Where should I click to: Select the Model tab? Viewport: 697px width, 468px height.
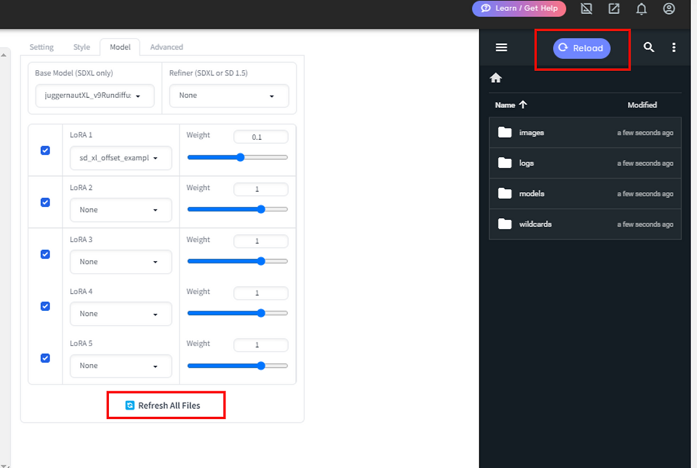(x=120, y=47)
